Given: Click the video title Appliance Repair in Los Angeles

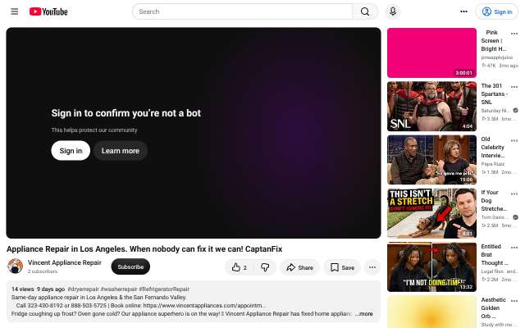Looking at the screenshot, I should point(144,249).
